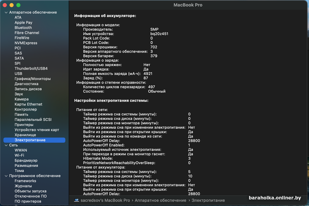
Task: Select Звук in sidebar
Action: click(19, 94)
